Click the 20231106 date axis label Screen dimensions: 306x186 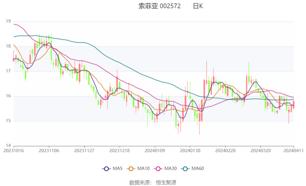click(x=49, y=151)
